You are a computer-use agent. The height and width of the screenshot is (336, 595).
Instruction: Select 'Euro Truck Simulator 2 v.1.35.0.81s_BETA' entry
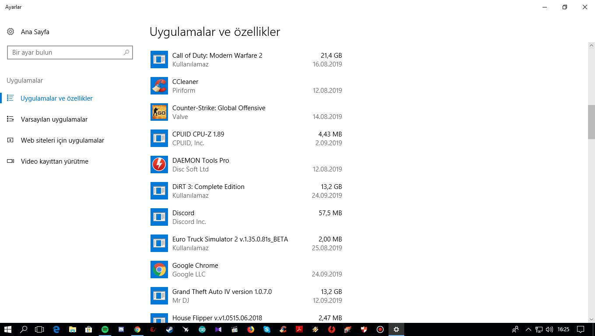tap(230, 239)
